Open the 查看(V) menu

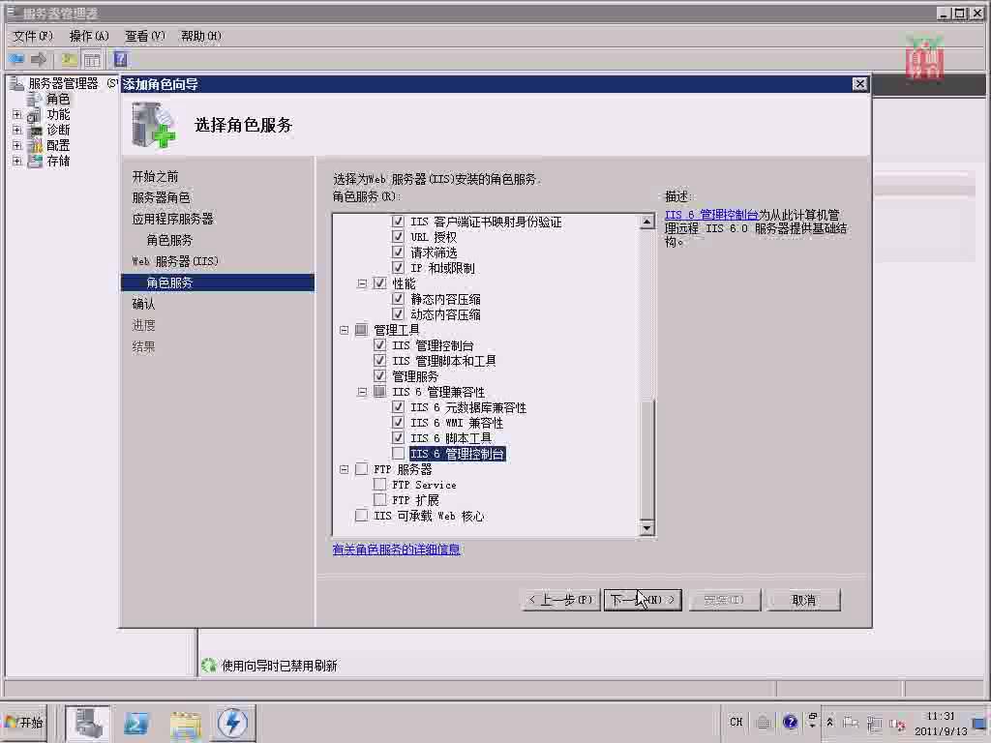(145, 36)
